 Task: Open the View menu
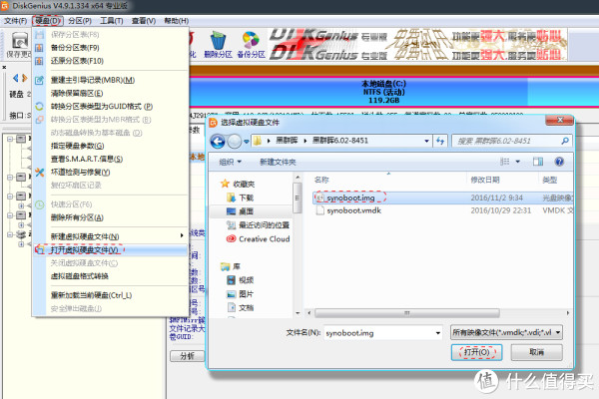coord(143,21)
